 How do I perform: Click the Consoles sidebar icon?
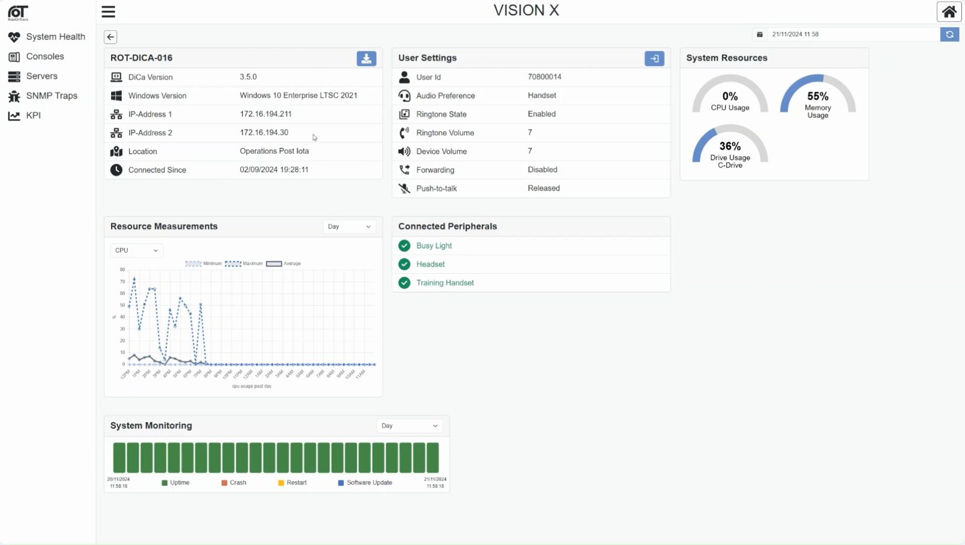(14, 57)
